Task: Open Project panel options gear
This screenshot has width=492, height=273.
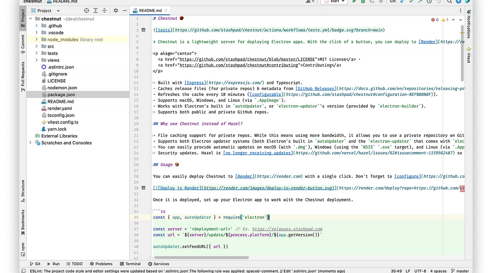Action: 116,10
